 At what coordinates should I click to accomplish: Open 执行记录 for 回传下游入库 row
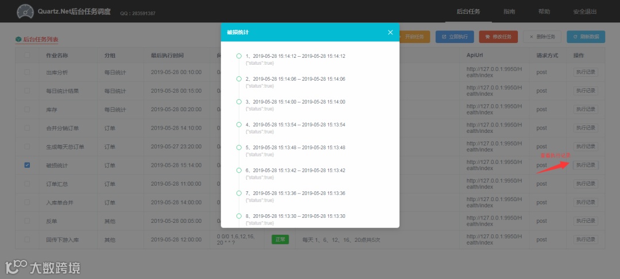[x=586, y=239]
